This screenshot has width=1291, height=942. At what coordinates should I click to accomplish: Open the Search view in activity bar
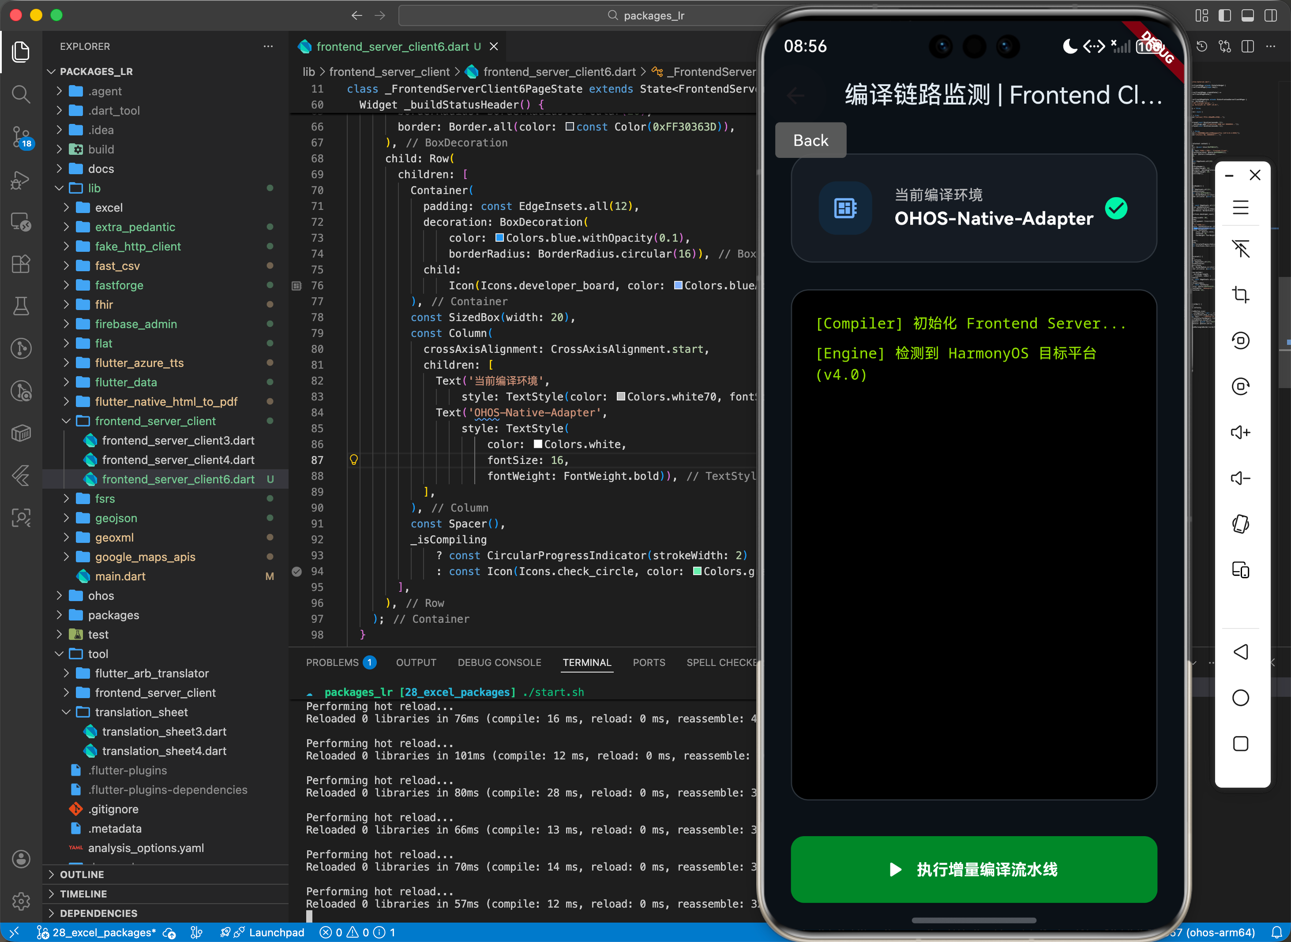tap(21, 94)
